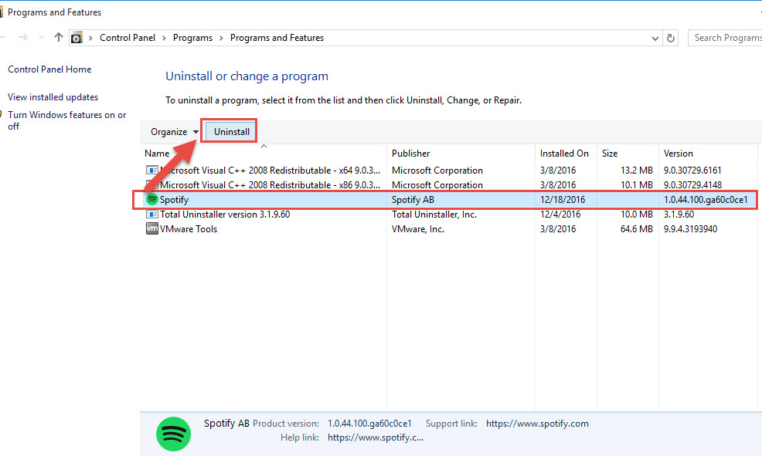This screenshot has height=456, width=762.
Task: Open Turn Windows features on or off
Action: pyautogui.click(x=66, y=120)
